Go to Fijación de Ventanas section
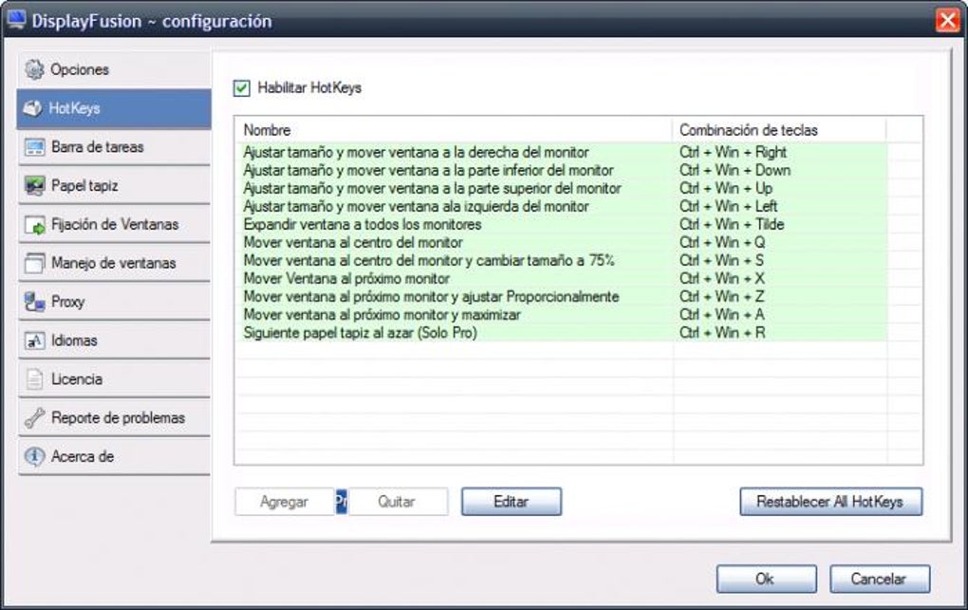 [115, 224]
